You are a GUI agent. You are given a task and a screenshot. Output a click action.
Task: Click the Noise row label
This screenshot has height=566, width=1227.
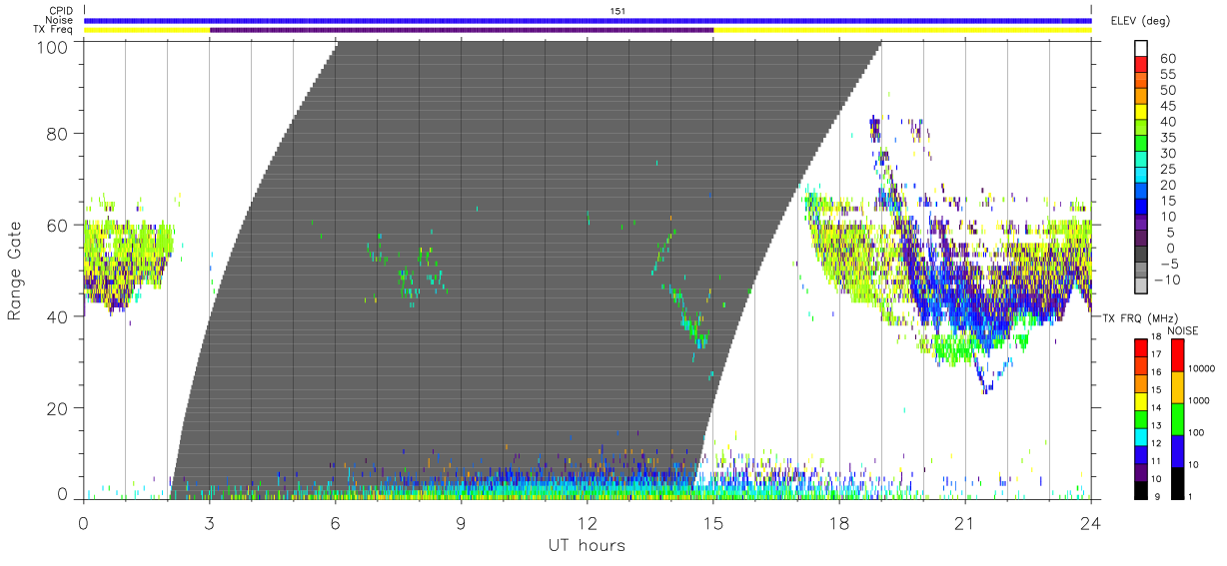tap(59, 20)
